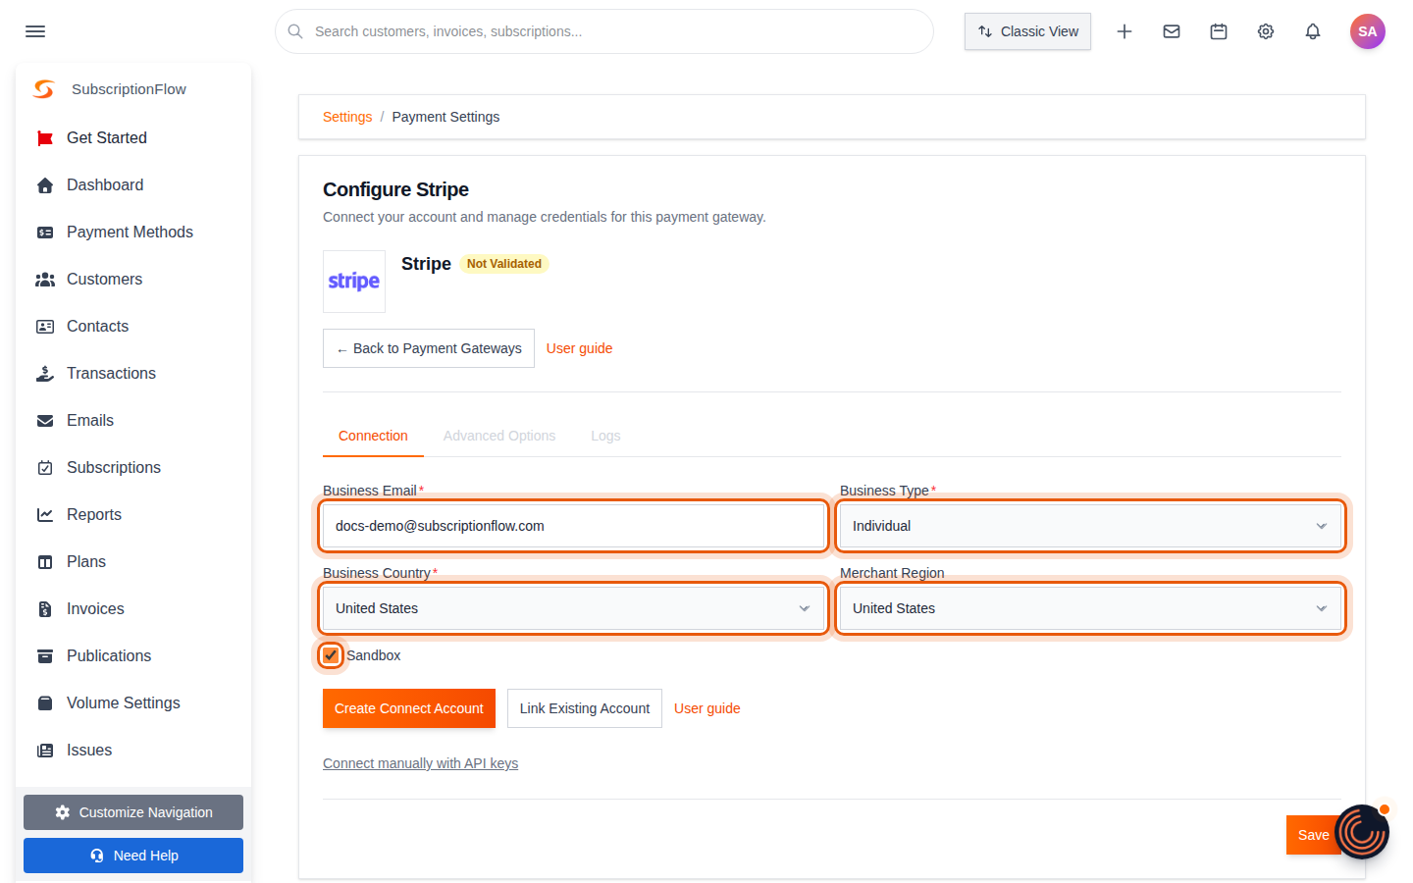The height and width of the screenshot is (883, 1413).
Task: Expand the Business Type dropdown
Action: click(1090, 526)
